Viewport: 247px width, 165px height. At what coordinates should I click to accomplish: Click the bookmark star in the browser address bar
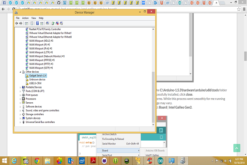[239, 9]
